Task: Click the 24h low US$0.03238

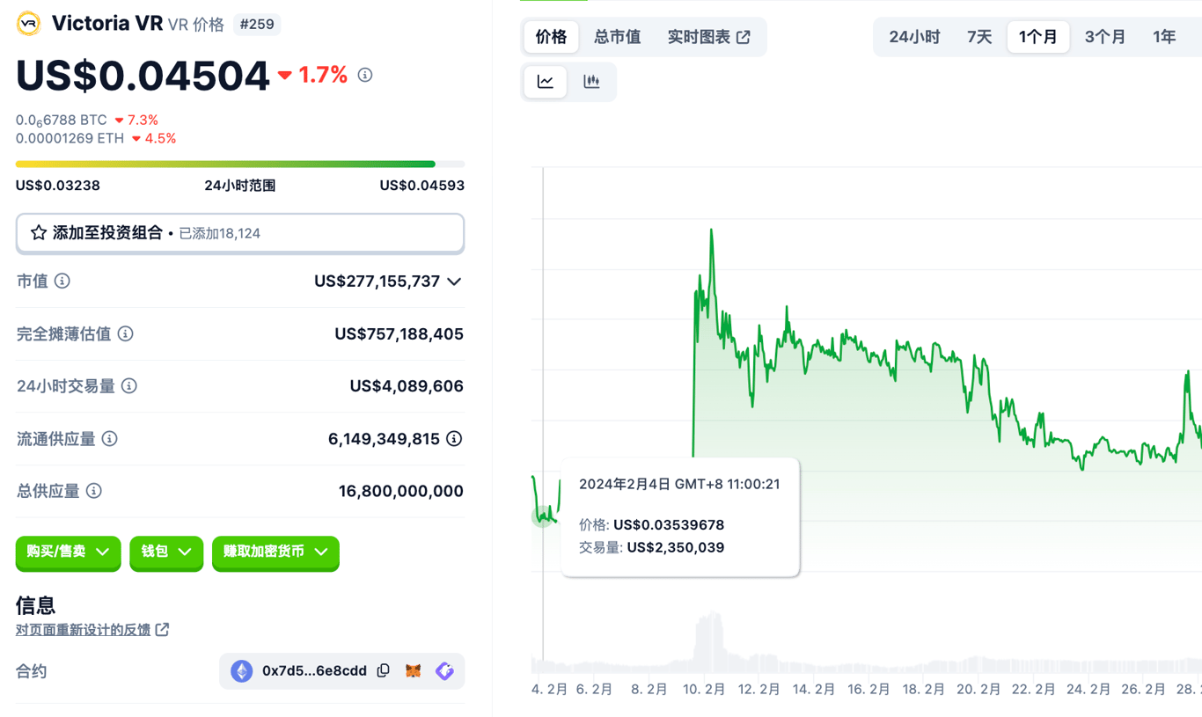Action: (x=58, y=186)
